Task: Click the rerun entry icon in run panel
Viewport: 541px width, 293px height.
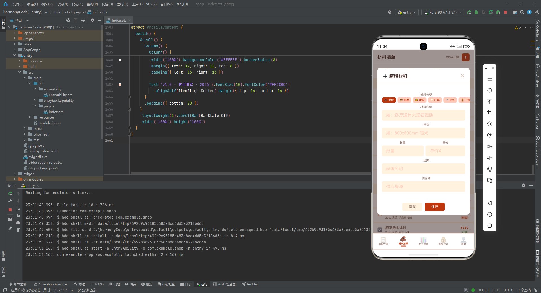Action: (x=10, y=194)
